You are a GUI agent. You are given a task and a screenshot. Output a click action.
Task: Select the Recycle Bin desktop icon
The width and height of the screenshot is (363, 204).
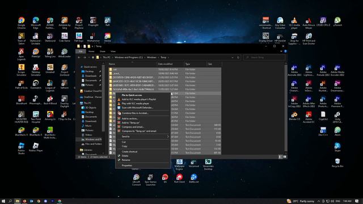point(337,163)
